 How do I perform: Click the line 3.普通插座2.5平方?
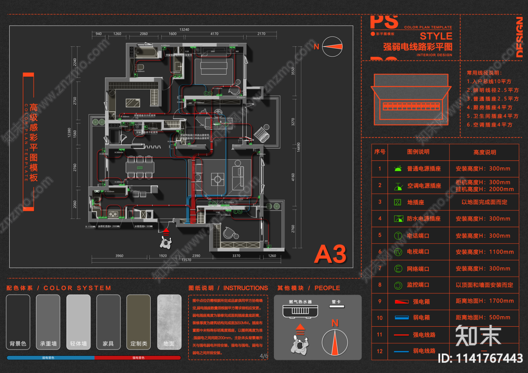[493, 99]
